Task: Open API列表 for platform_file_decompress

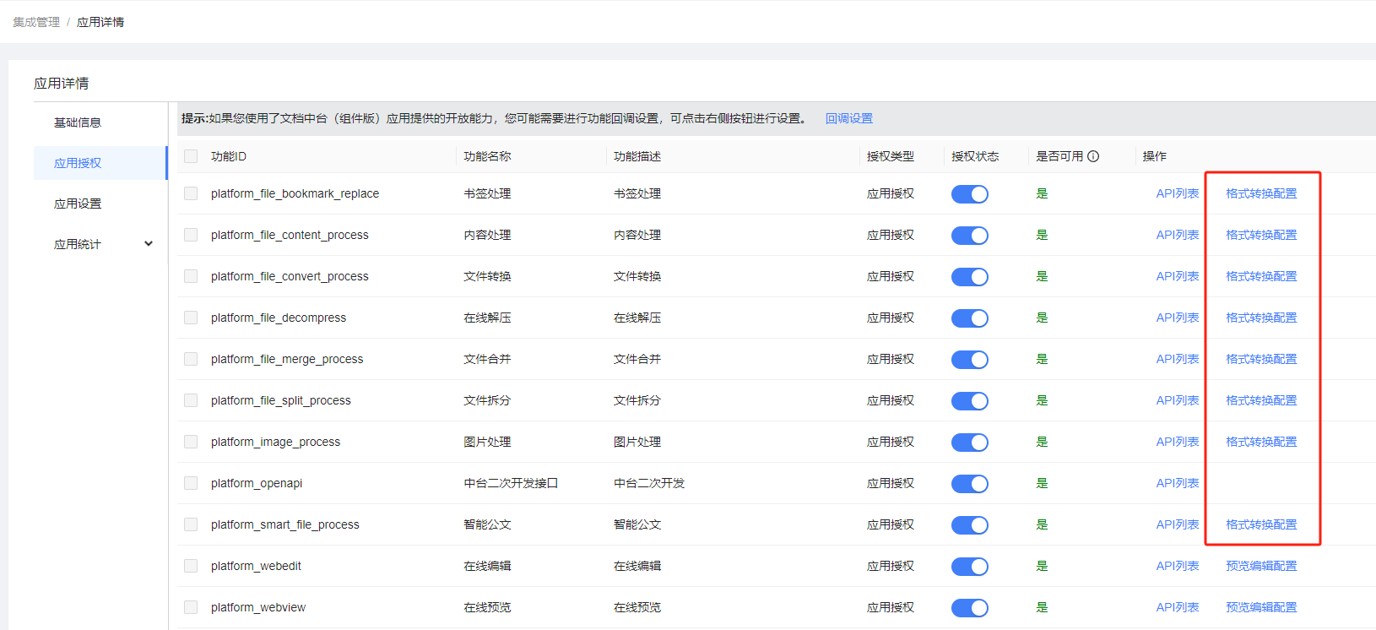Action: click(1177, 318)
